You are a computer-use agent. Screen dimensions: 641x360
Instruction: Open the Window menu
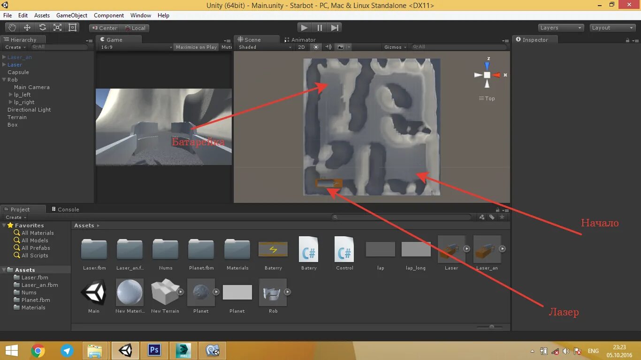pos(141,15)
